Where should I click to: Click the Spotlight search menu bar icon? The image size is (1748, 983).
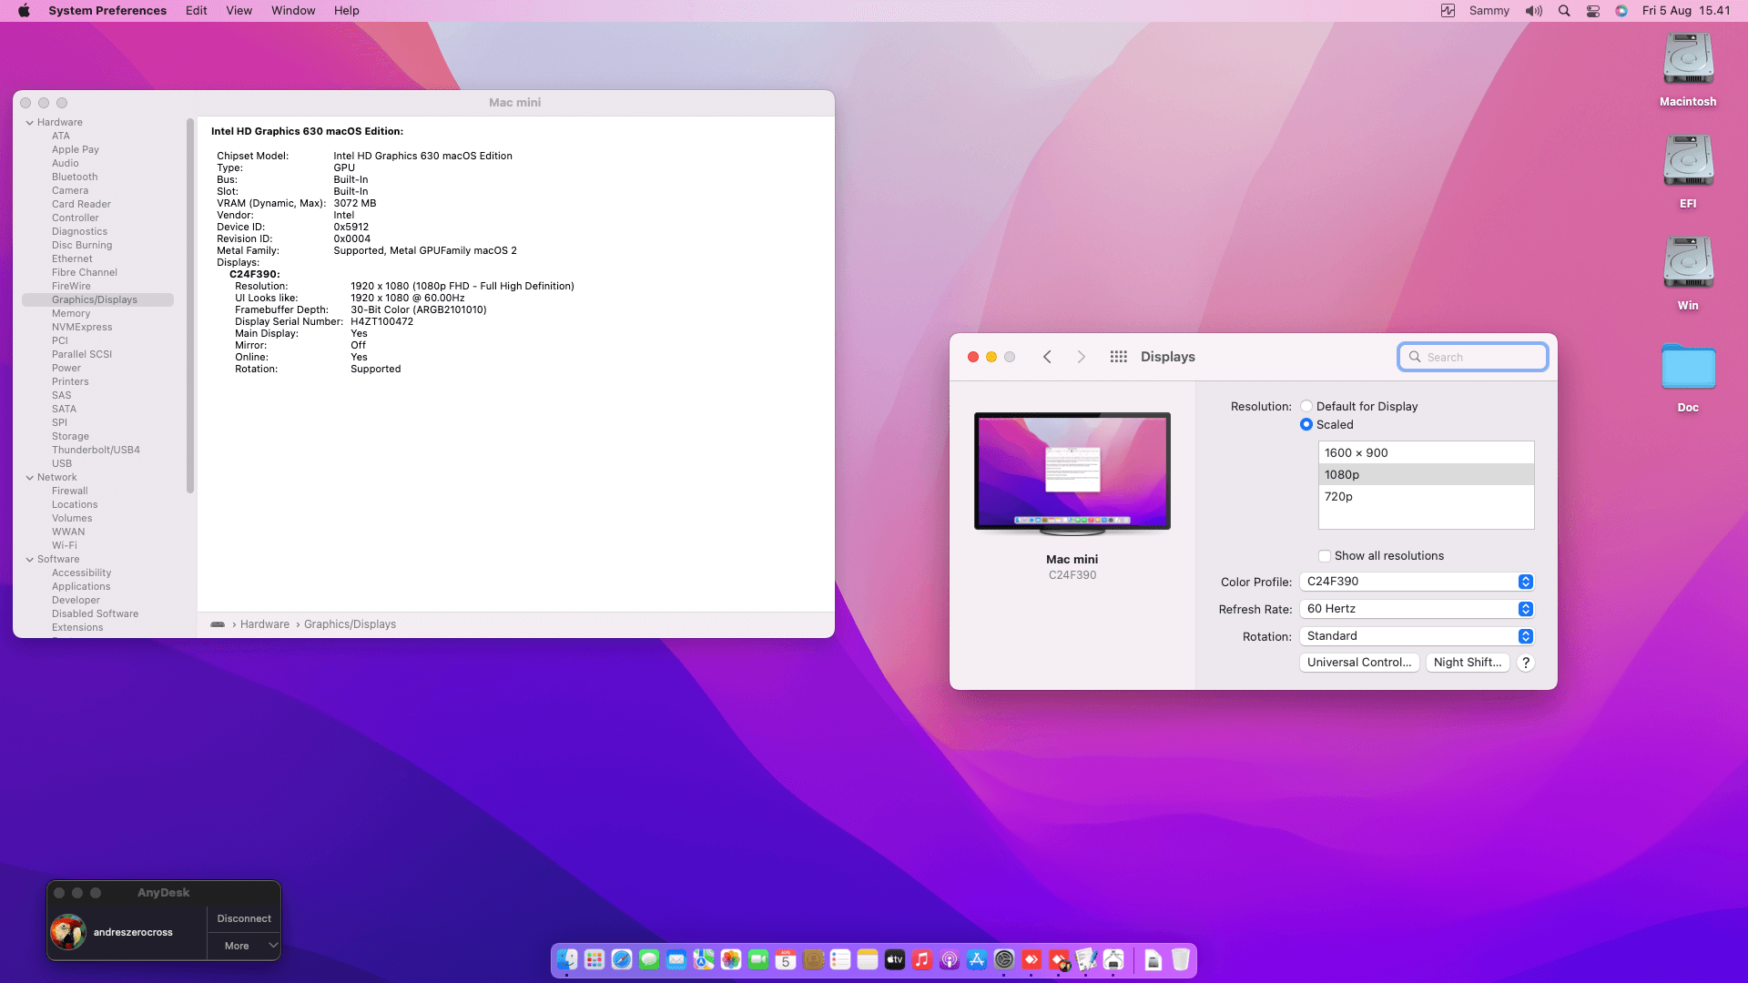(x=1564, y=11)
